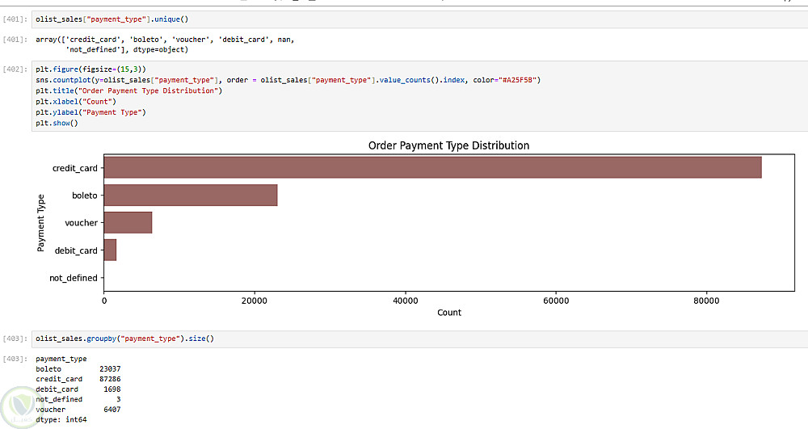
Task: Click the debit_card bar in the chart
Action: coord(110,250)
